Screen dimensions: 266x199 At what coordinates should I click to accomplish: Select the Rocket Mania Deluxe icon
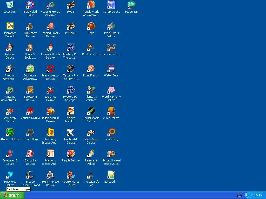pos(91,111)
